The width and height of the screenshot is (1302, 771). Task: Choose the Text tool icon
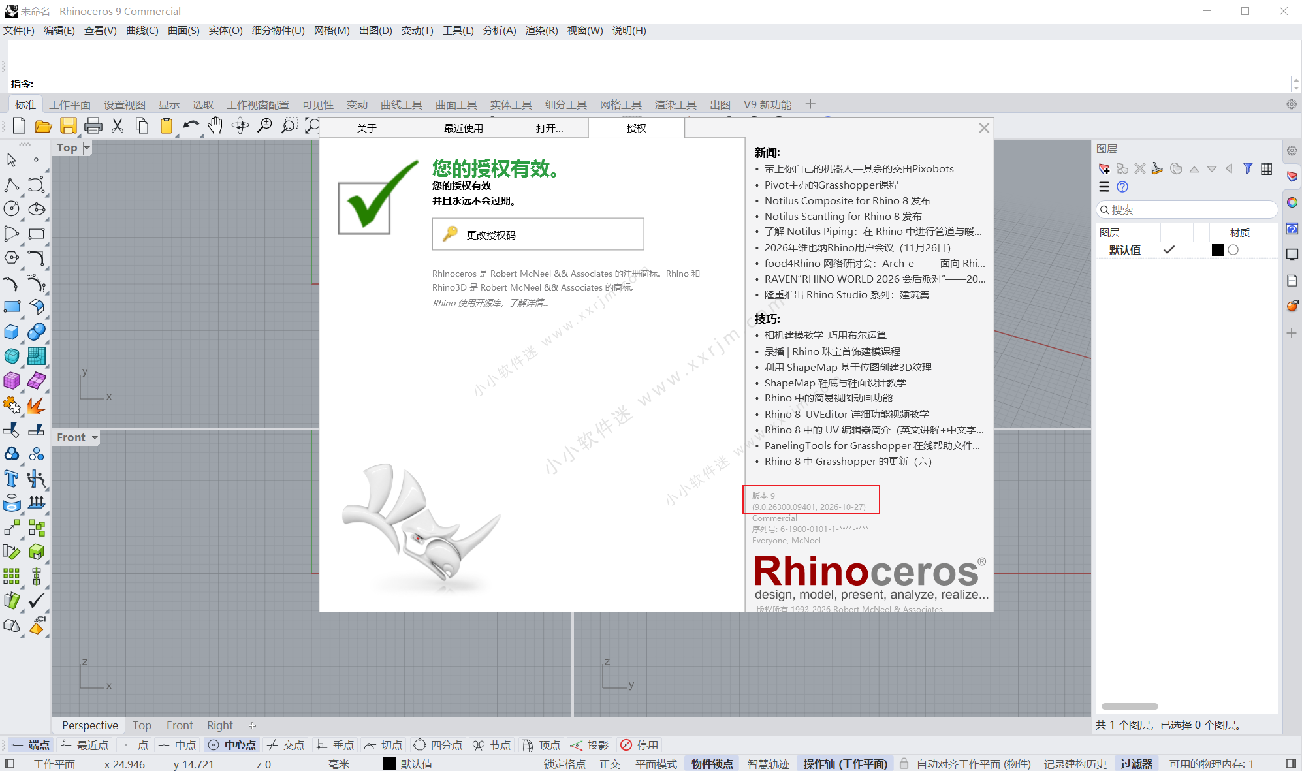tap(12, 479)
